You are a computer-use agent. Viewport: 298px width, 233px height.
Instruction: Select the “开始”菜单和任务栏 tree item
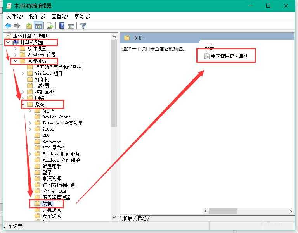pos(59,67)
